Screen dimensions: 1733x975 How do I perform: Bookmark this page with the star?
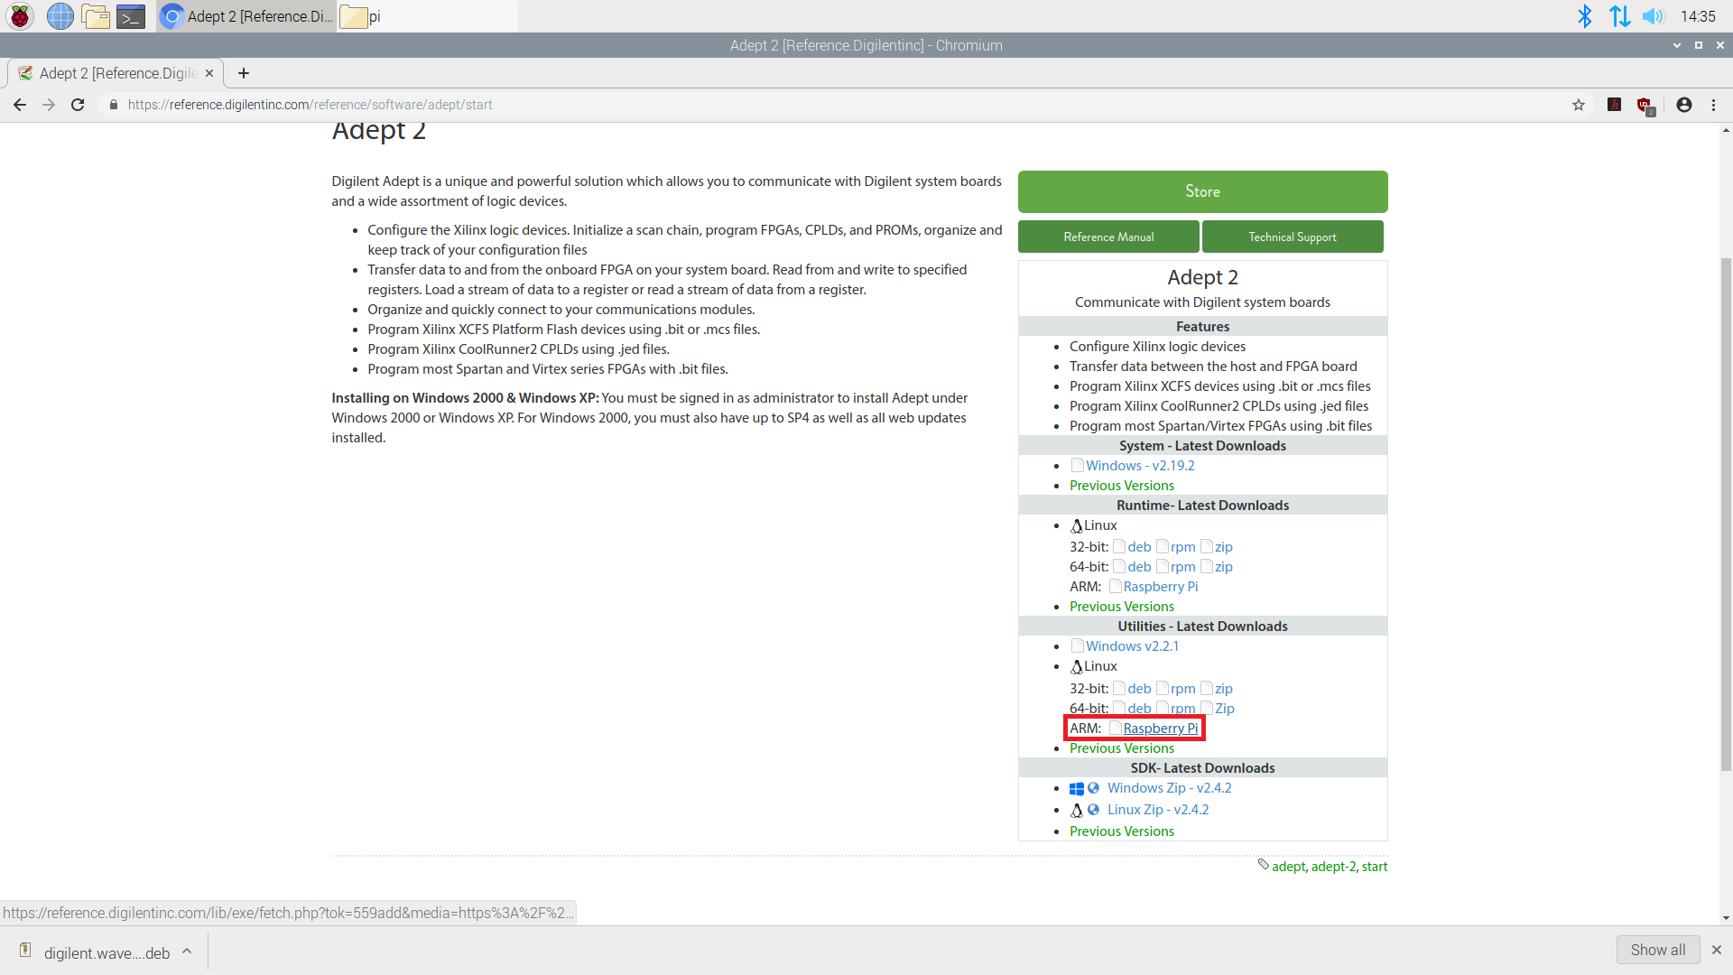(1579, 105)
